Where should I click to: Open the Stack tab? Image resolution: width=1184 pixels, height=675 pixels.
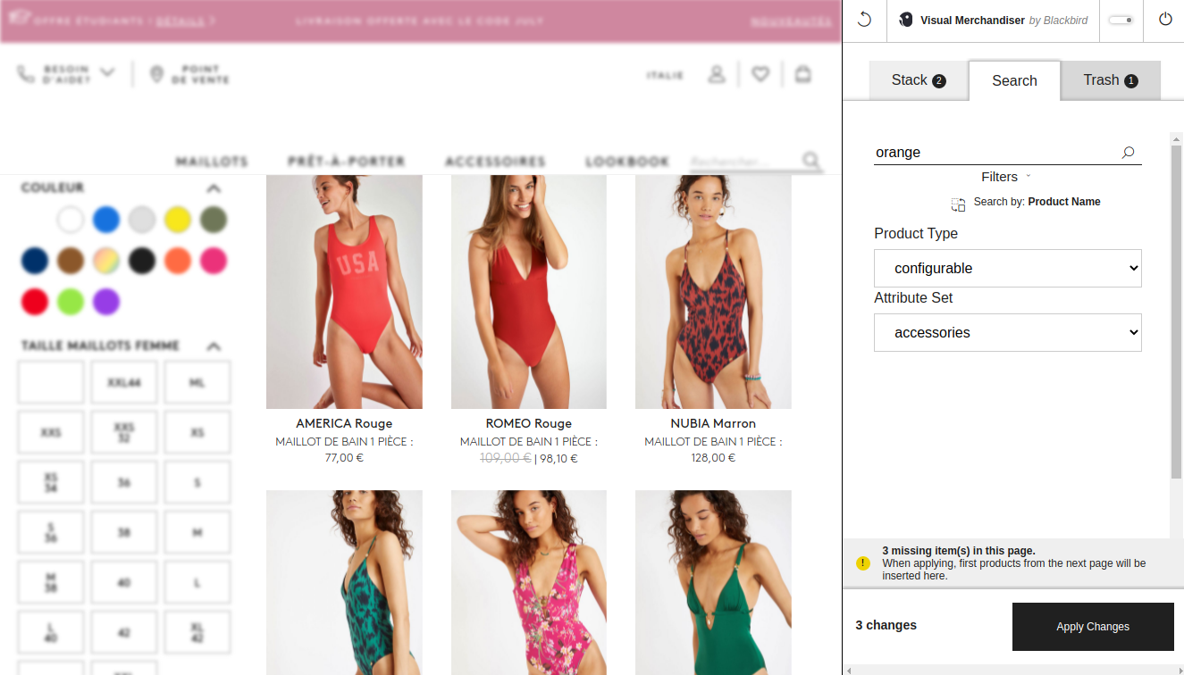click(918, 80)
